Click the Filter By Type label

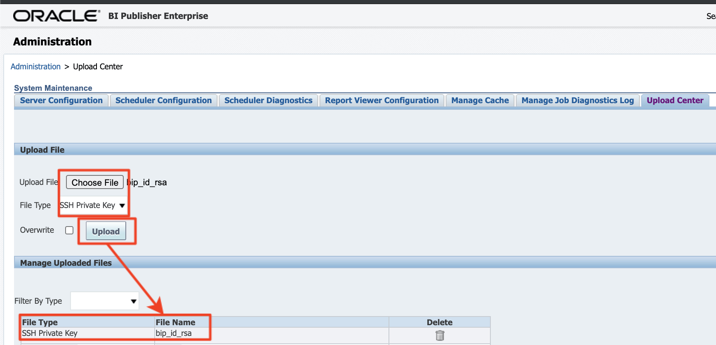[x=38, y=301]
